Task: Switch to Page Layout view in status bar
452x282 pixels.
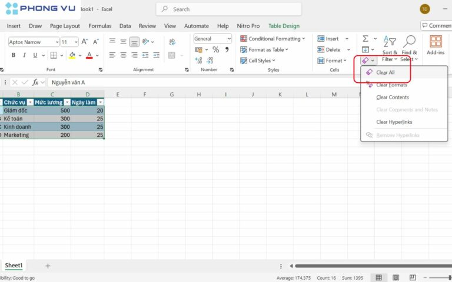Action: (395, 278)
